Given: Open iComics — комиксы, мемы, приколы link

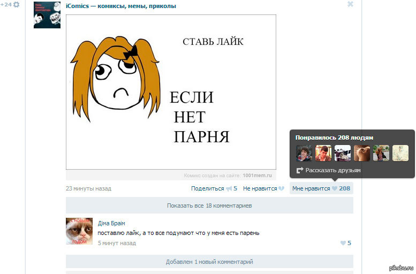Looking at the screenshot, I should click(x=120, y=6).
